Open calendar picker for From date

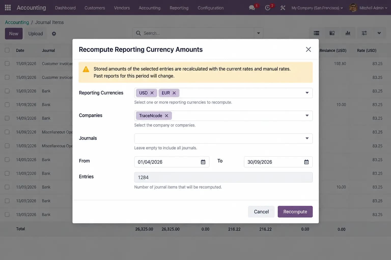203,162
